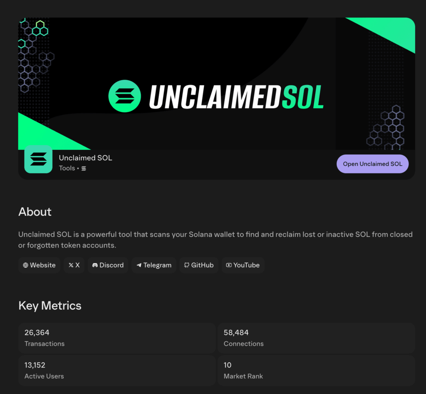This screenshot has height=394, width=426.
Task: Click the round green logo in the banner
Action: tap(125, 96)
